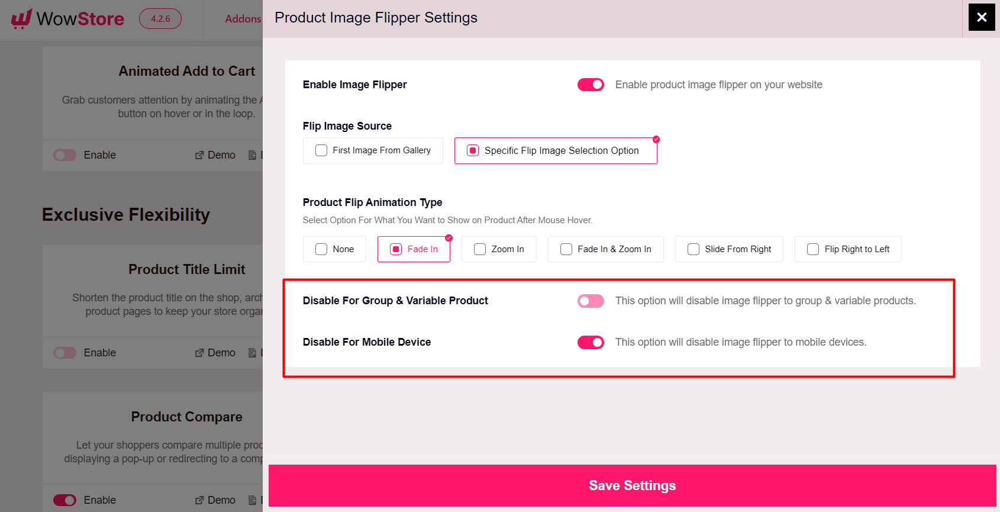Choose Zoom In animation type

coord(499,249)
